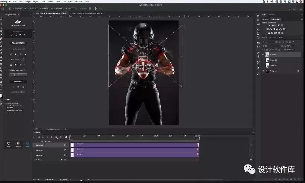Viewport: 305px width, 183px height.
Task: Click the timeline playhead marker
Action: (196, 136)
